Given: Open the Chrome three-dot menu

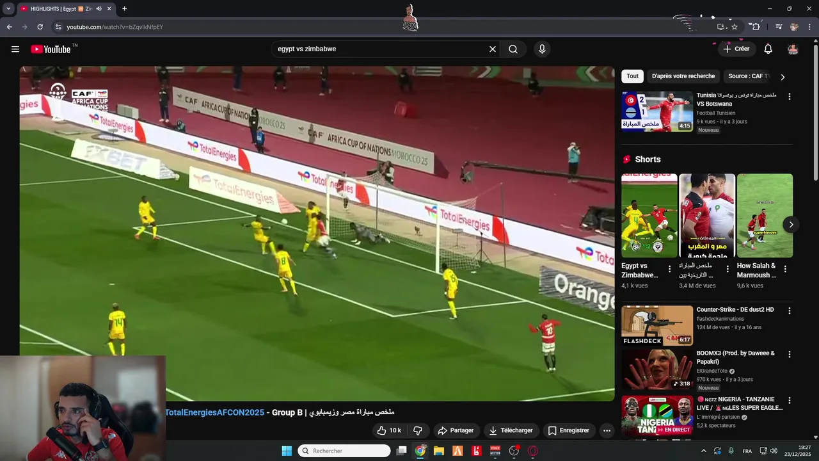Looking at the screenshot, I should click(x=809, y=27).
